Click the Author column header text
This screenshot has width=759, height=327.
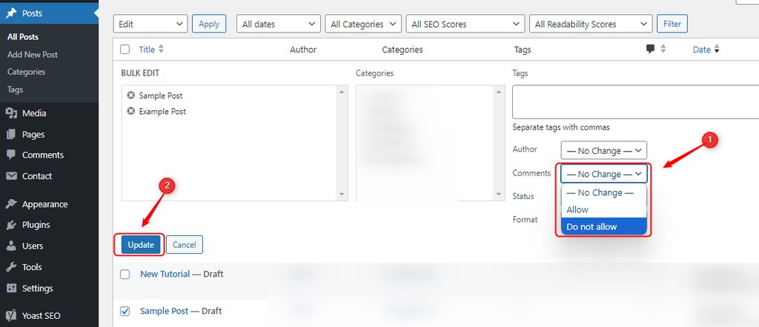point(303,50)
